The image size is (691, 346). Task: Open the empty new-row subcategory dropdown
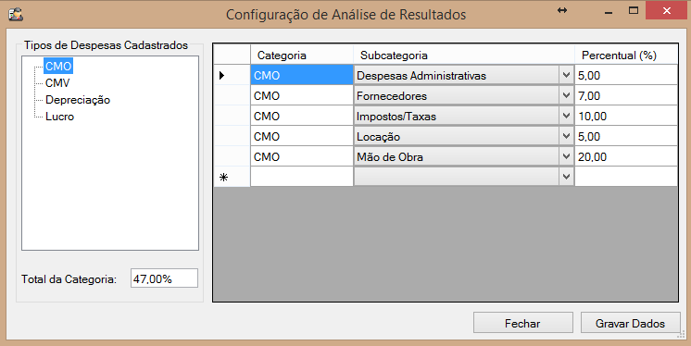pyautogui.click(x=566, y=177)
